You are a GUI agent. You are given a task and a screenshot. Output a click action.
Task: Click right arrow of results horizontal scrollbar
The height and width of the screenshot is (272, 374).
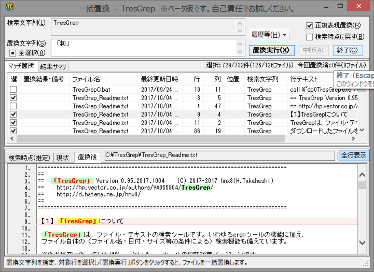click(353, 138)
